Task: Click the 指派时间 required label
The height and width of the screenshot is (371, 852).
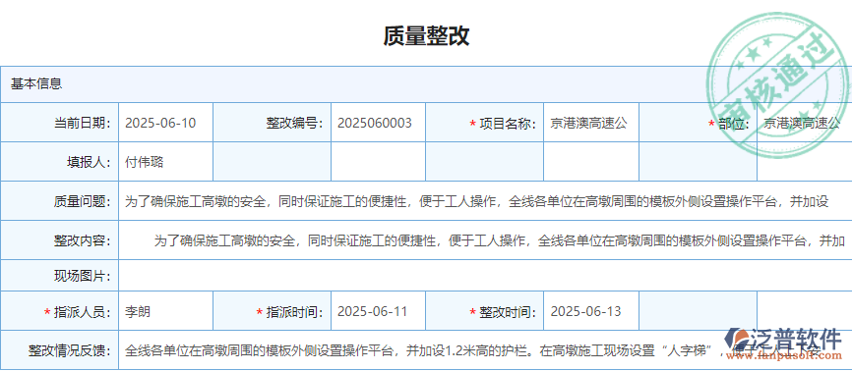Action: 289,312
